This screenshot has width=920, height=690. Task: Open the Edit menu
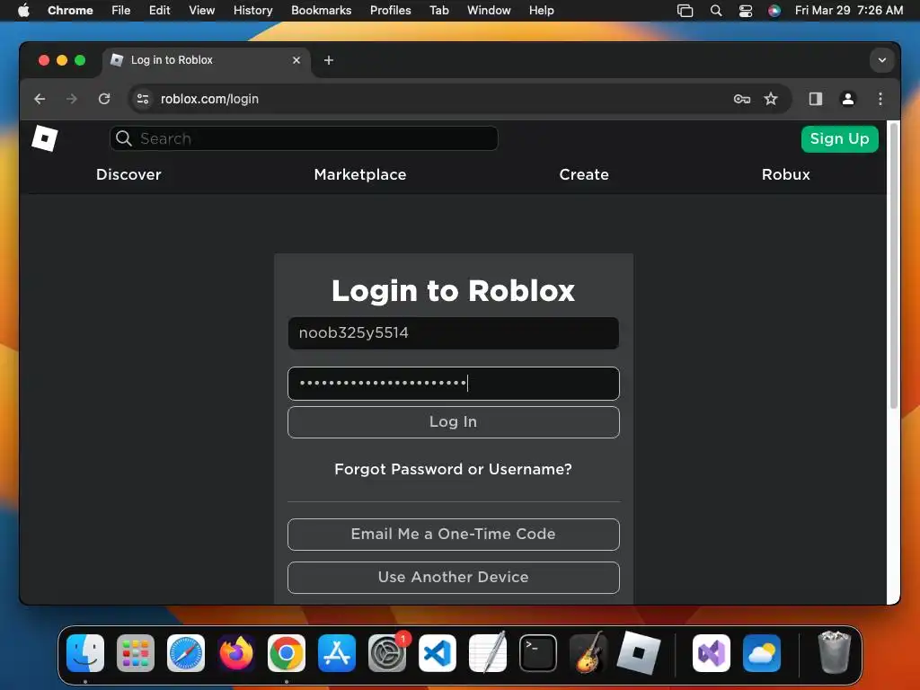coord(160,10)
